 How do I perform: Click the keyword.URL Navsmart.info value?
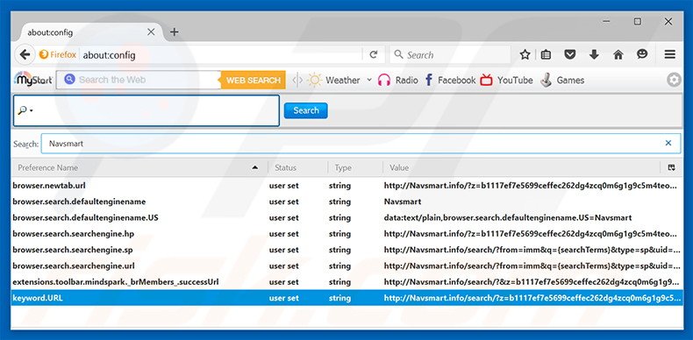[532, 298]
